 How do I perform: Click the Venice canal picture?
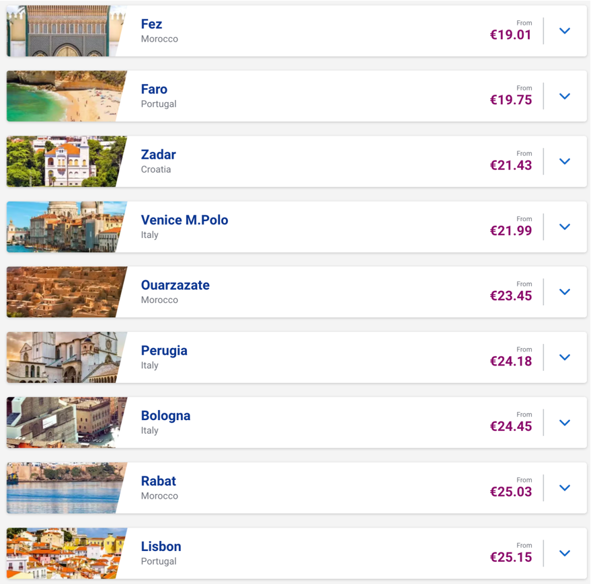[x=64, y=226]
